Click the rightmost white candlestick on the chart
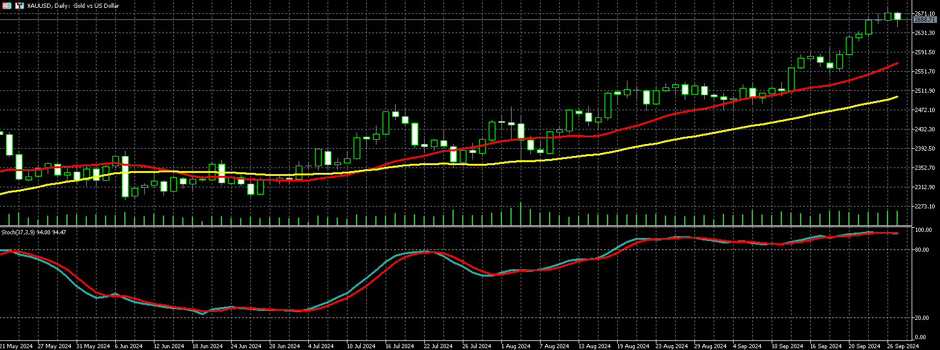This screenshot has height=350, width=940. 897,16
